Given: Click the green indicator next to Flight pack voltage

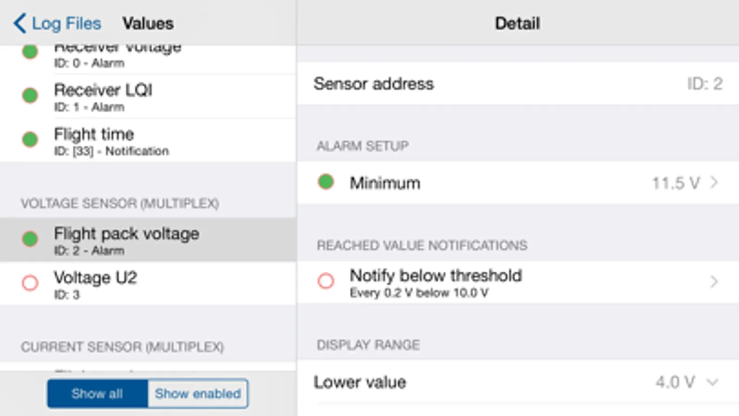Looking at the screenshot, I should click(x=31, y=239).
